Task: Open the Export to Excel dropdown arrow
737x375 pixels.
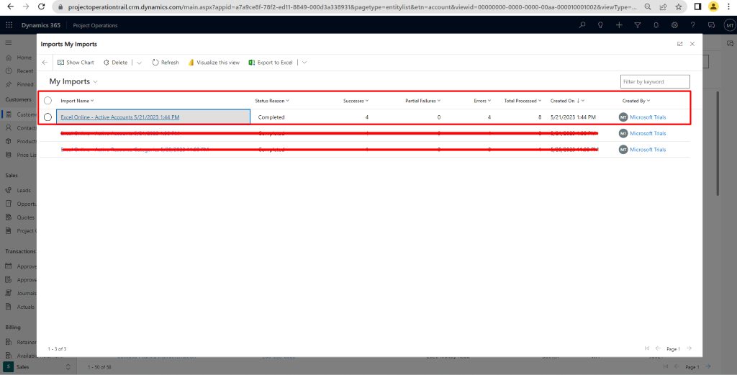Action: tap(304, 63)
